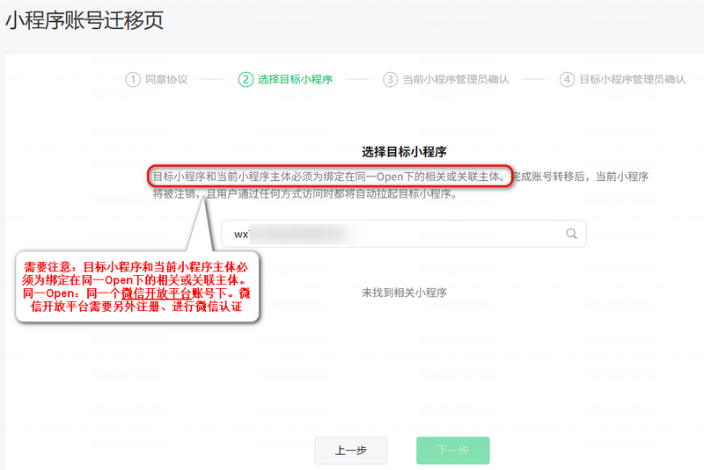Click the green step 2 circle

[246, 79]
